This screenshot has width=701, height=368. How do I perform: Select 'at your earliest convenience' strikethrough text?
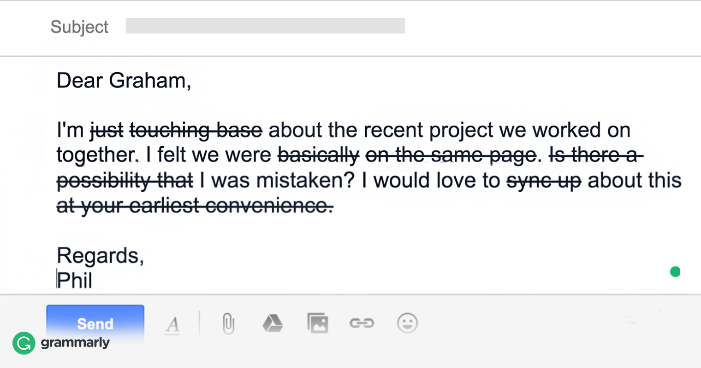194,206
